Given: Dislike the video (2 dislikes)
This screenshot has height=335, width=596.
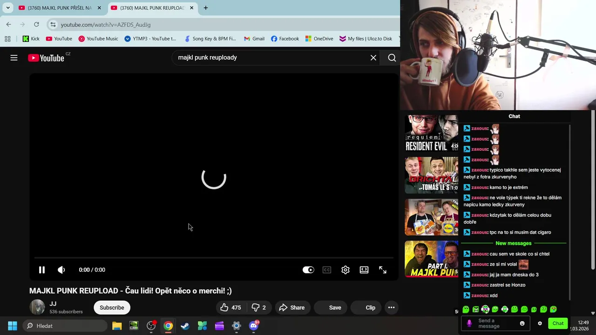Looking at the screenshot, I should click(x=259, y=308).
